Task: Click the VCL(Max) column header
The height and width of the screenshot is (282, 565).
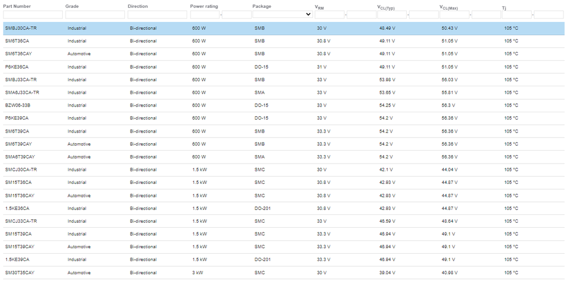Action: pyautogui.click(x=448, y=7)
